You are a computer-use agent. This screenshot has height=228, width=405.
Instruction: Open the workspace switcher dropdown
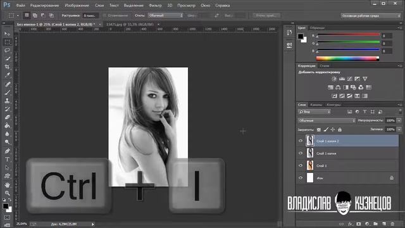pos(370,16)
